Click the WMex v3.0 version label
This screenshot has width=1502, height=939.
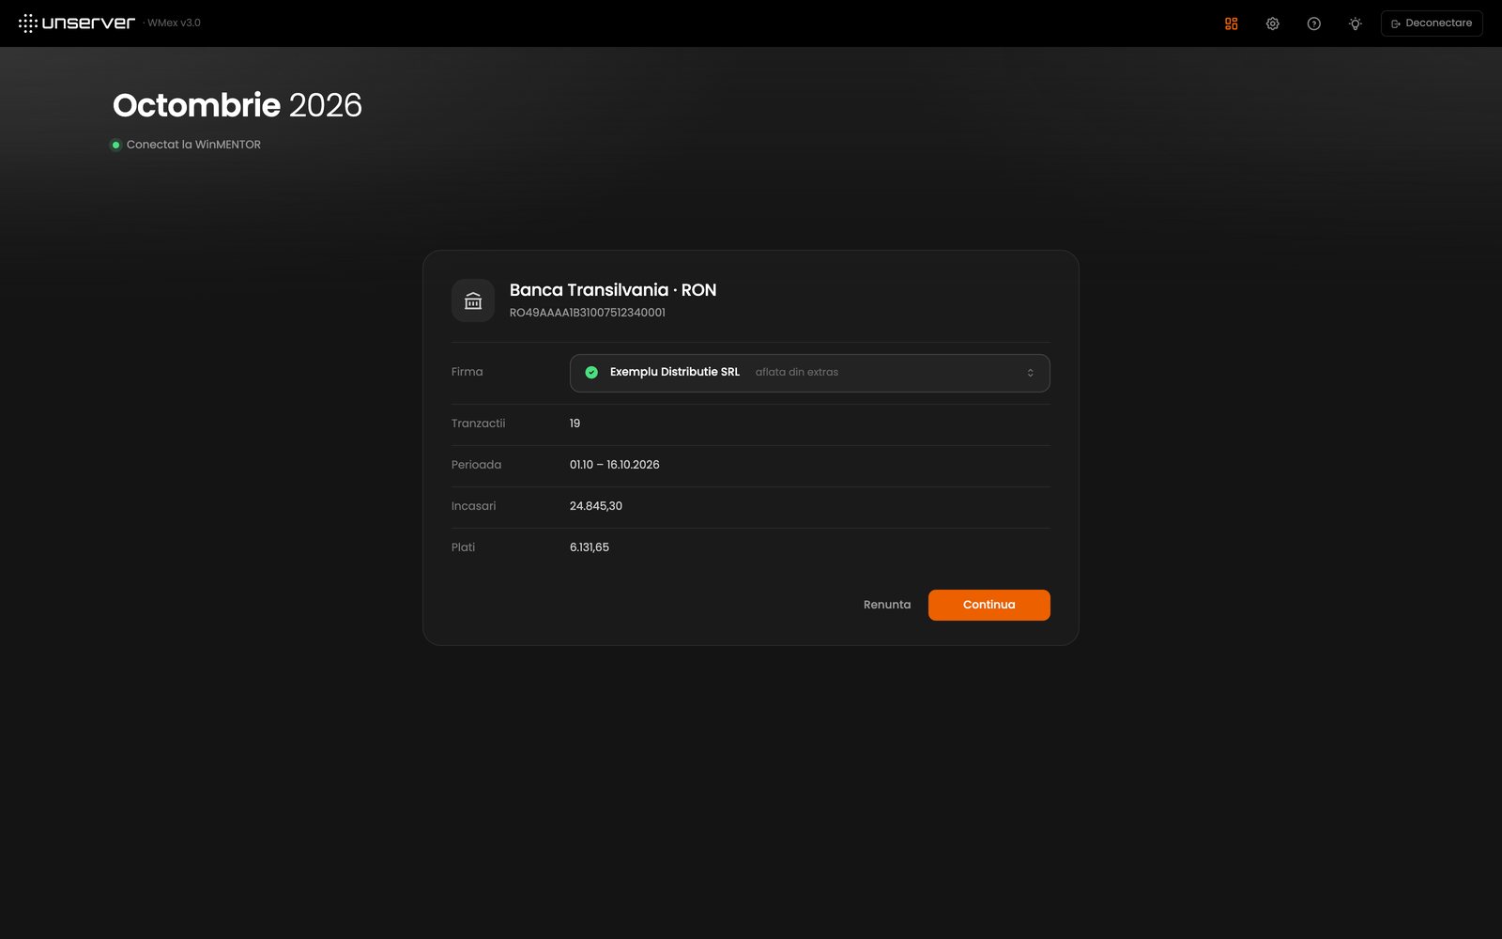(x=174, y=23)
